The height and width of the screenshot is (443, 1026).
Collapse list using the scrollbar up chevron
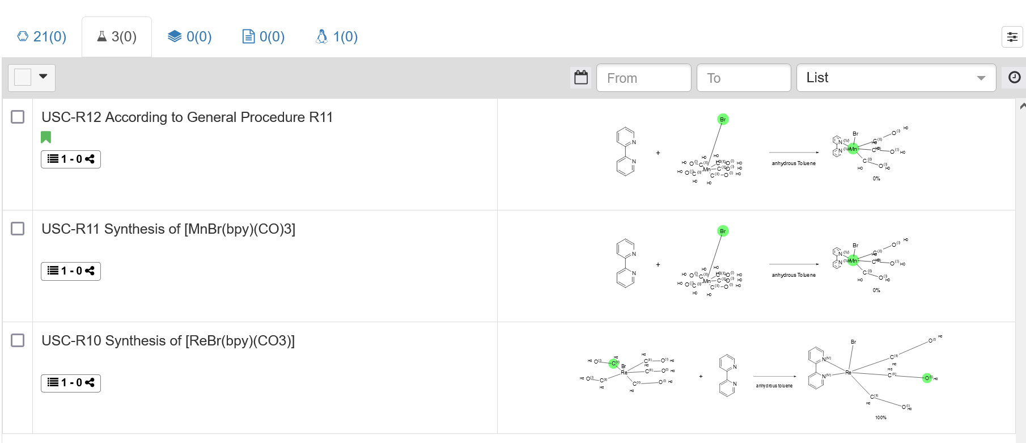click(x=1021, y=105)
